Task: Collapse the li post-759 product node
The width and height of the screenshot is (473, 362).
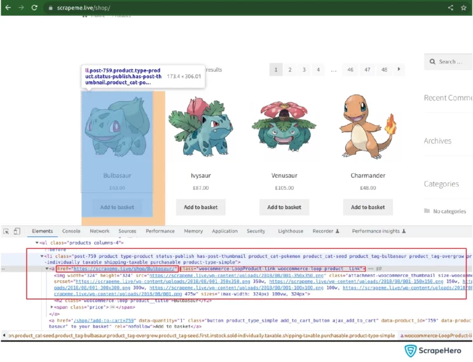Action: coord(42,256)
